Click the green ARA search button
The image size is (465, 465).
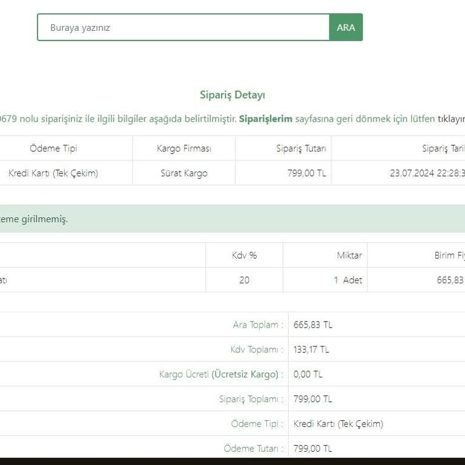point(346,27)
